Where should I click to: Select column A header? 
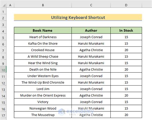(10, 5)
